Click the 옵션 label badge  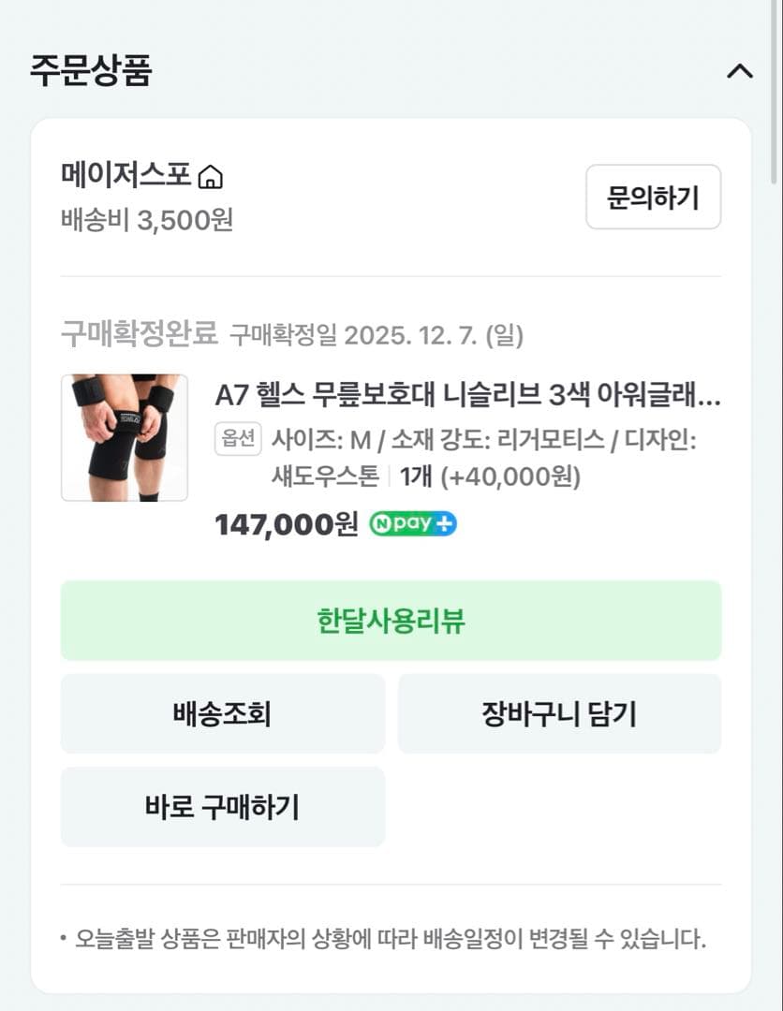tap(238, 439)
